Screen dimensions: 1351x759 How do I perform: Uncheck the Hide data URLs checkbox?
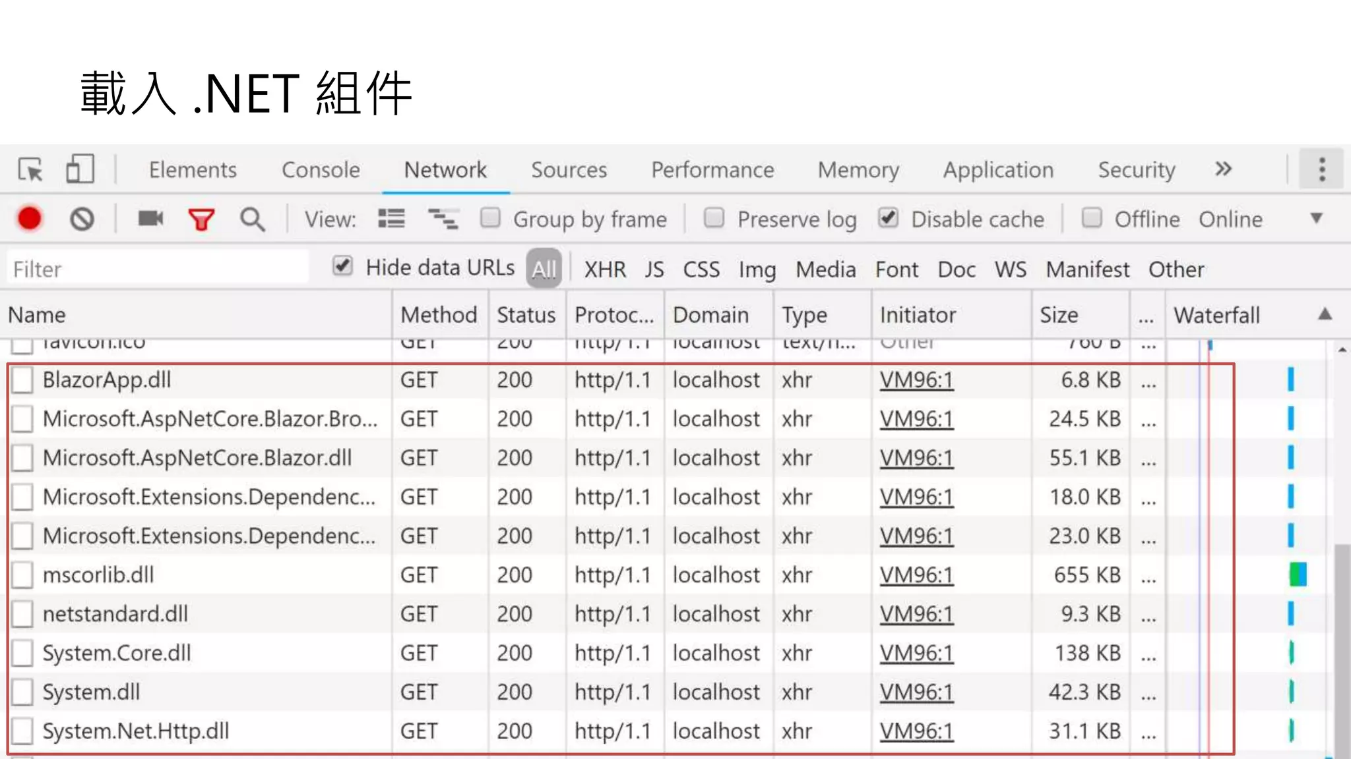coord(342,266)
